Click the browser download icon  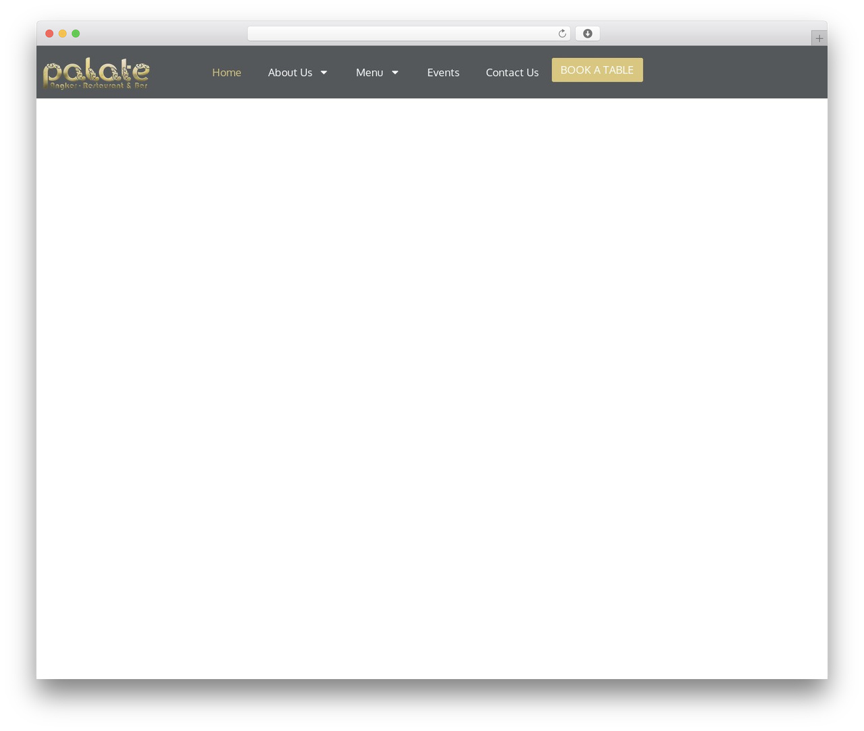coord(588,34)
